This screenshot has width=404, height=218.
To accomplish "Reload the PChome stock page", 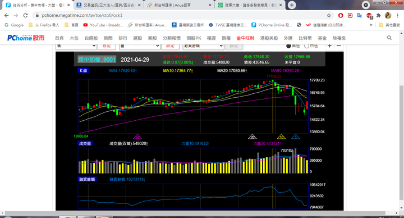I will [x=25, y=16].
